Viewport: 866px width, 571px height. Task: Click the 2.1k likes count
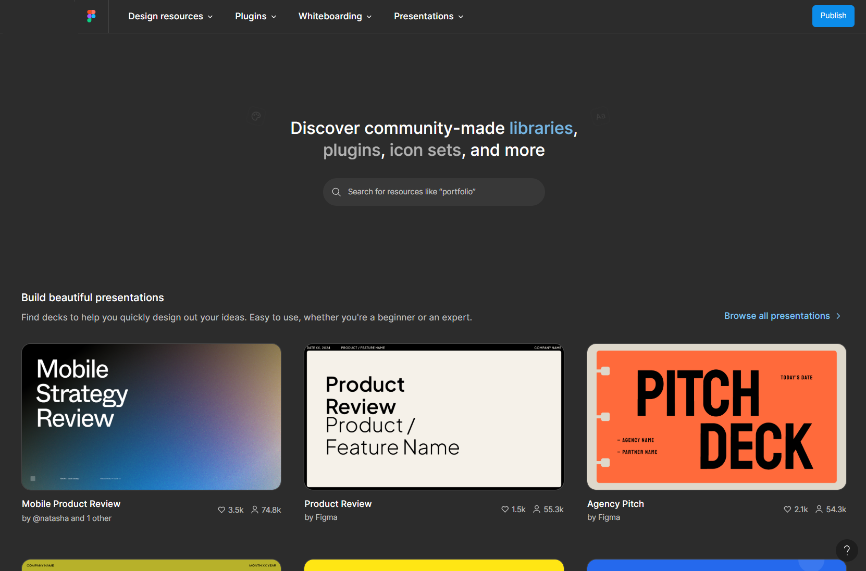point(801,510)
